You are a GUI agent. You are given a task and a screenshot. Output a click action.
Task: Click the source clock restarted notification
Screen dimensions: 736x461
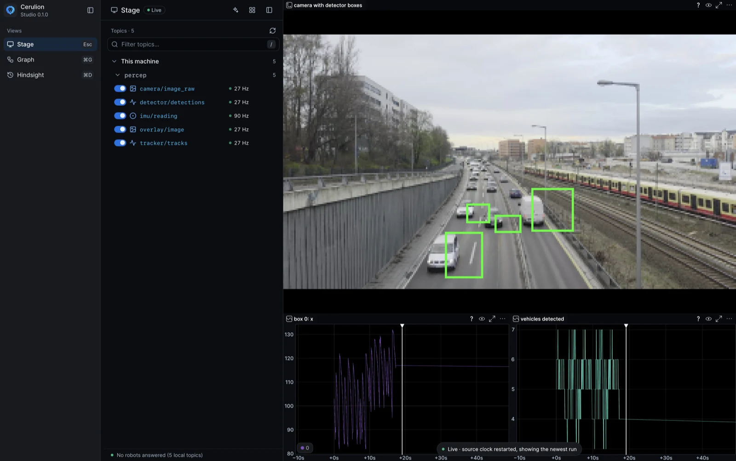click(x=509, y=449)
